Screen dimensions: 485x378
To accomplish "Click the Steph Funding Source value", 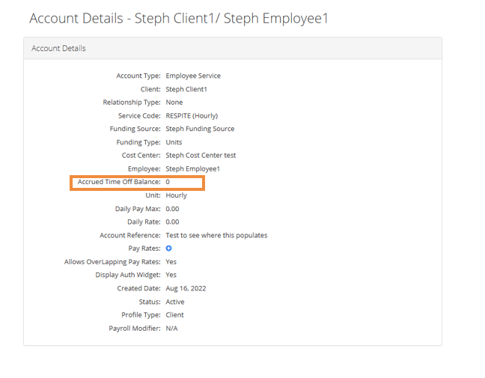I will [x=200, y=129].
